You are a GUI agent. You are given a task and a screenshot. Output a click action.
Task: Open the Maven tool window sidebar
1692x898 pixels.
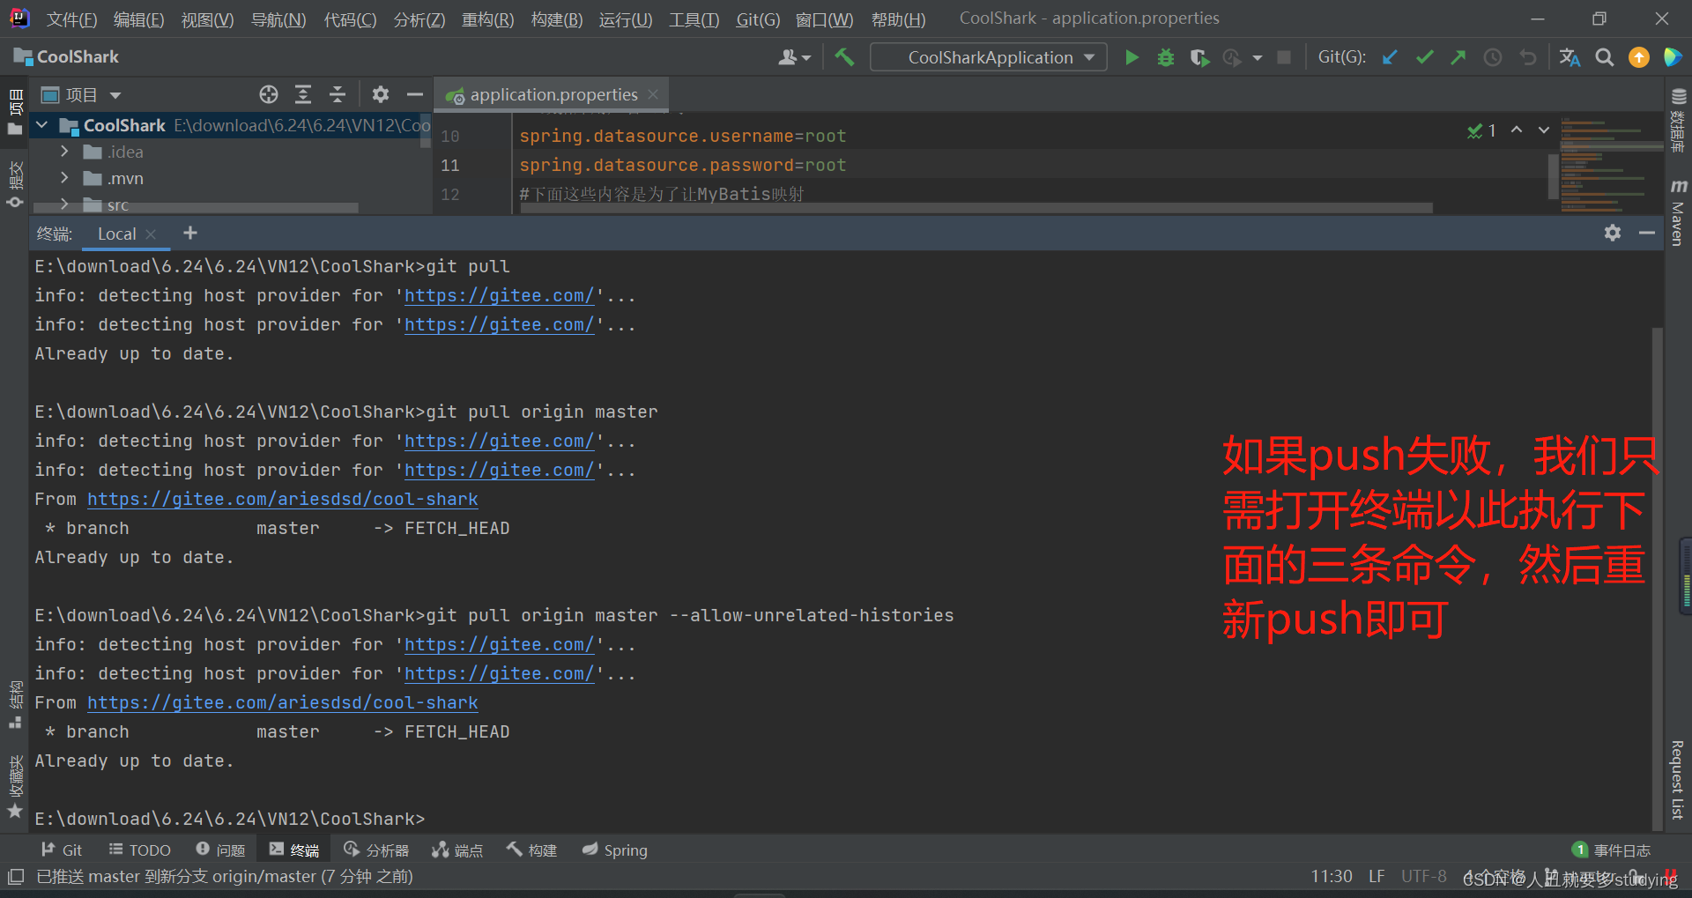[x=1678, y=212]
